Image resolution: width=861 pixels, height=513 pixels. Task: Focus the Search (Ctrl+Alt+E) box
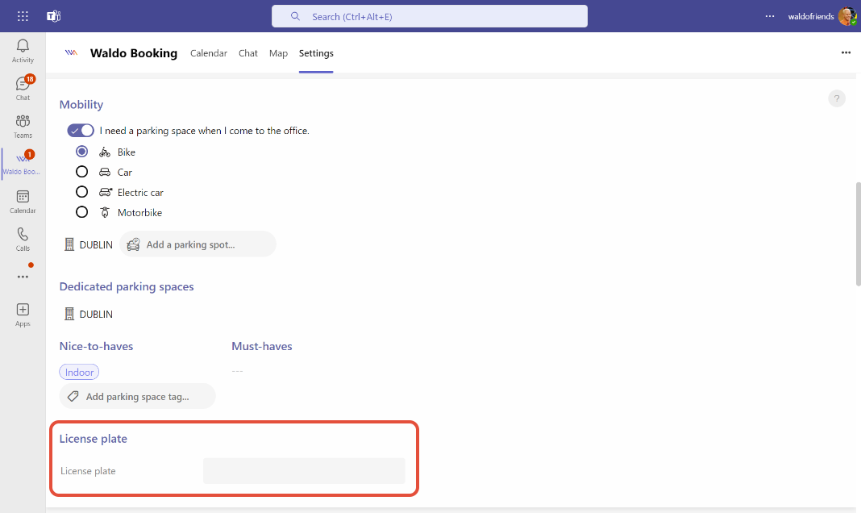430,16
